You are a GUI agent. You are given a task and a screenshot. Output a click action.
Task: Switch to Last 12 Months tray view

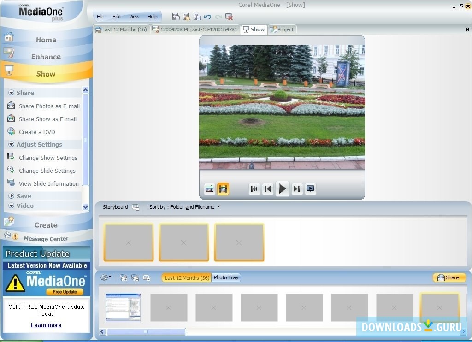187,277
